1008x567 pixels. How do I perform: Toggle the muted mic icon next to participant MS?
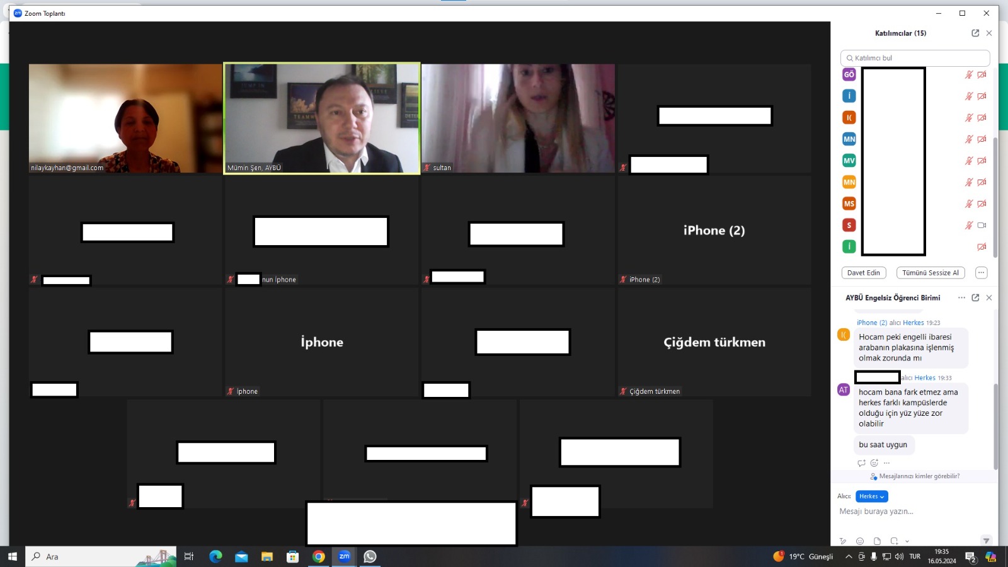click(968, 203)
